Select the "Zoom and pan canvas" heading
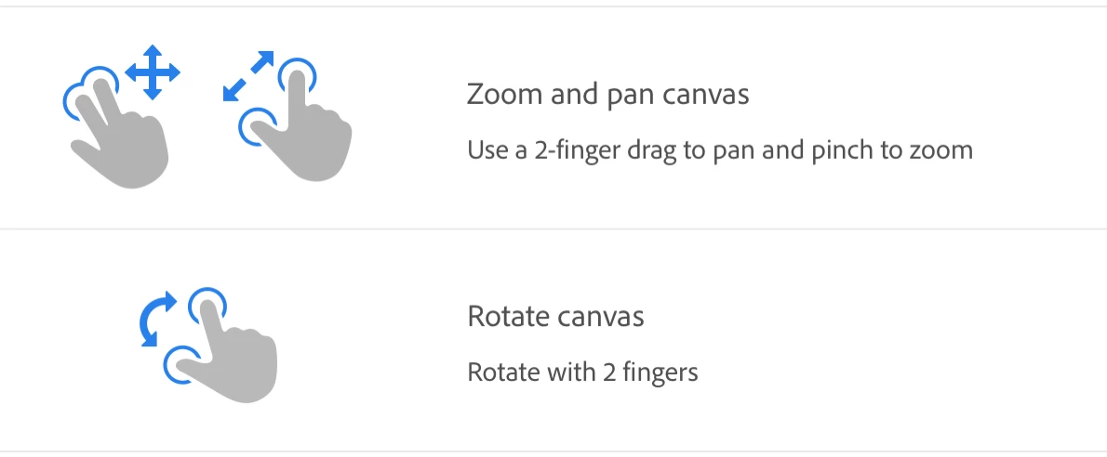 607,94
